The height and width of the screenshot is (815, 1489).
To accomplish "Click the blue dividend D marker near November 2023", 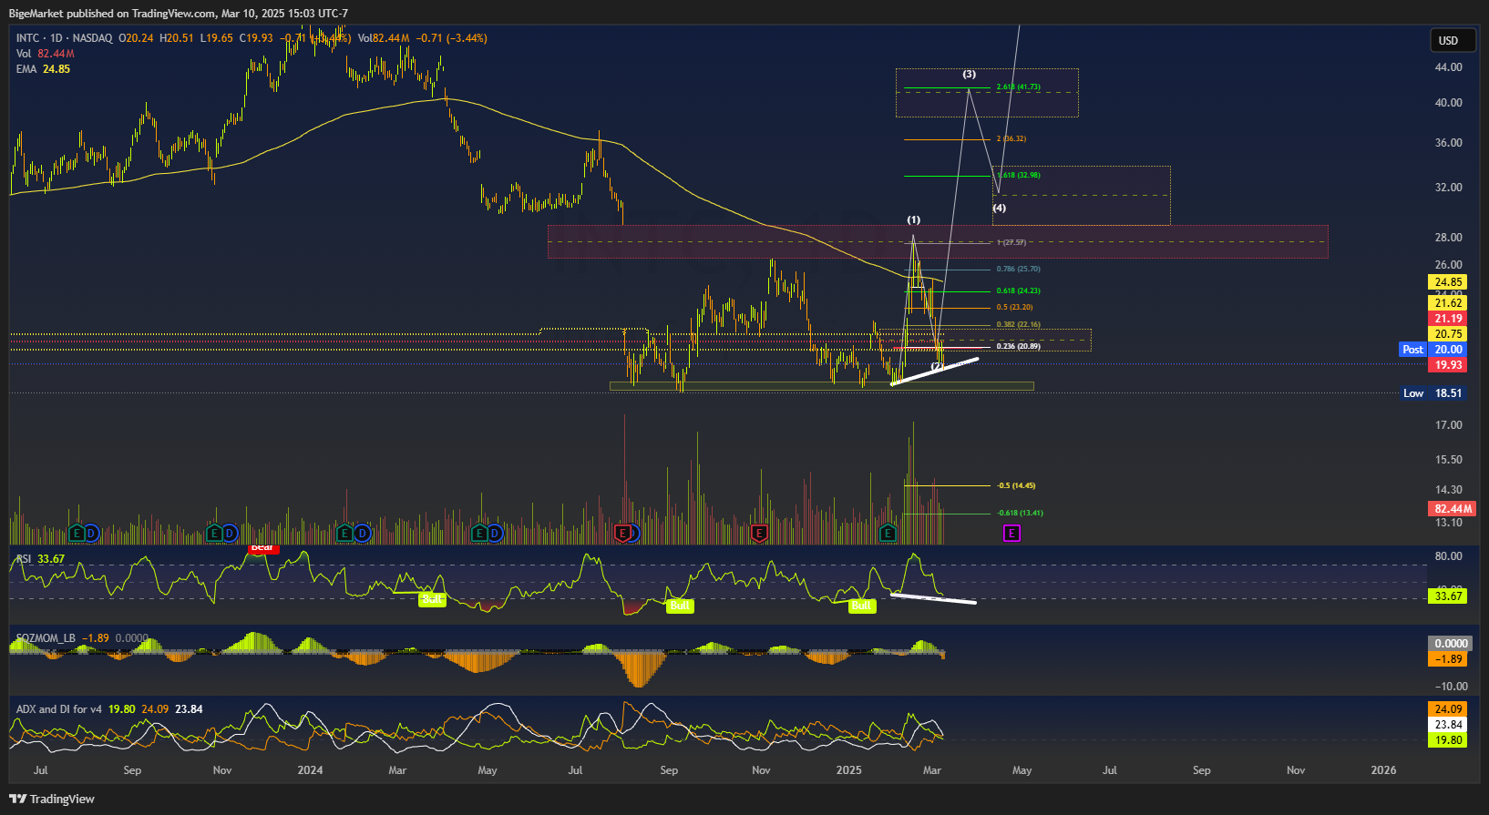I will pos(230,533).
